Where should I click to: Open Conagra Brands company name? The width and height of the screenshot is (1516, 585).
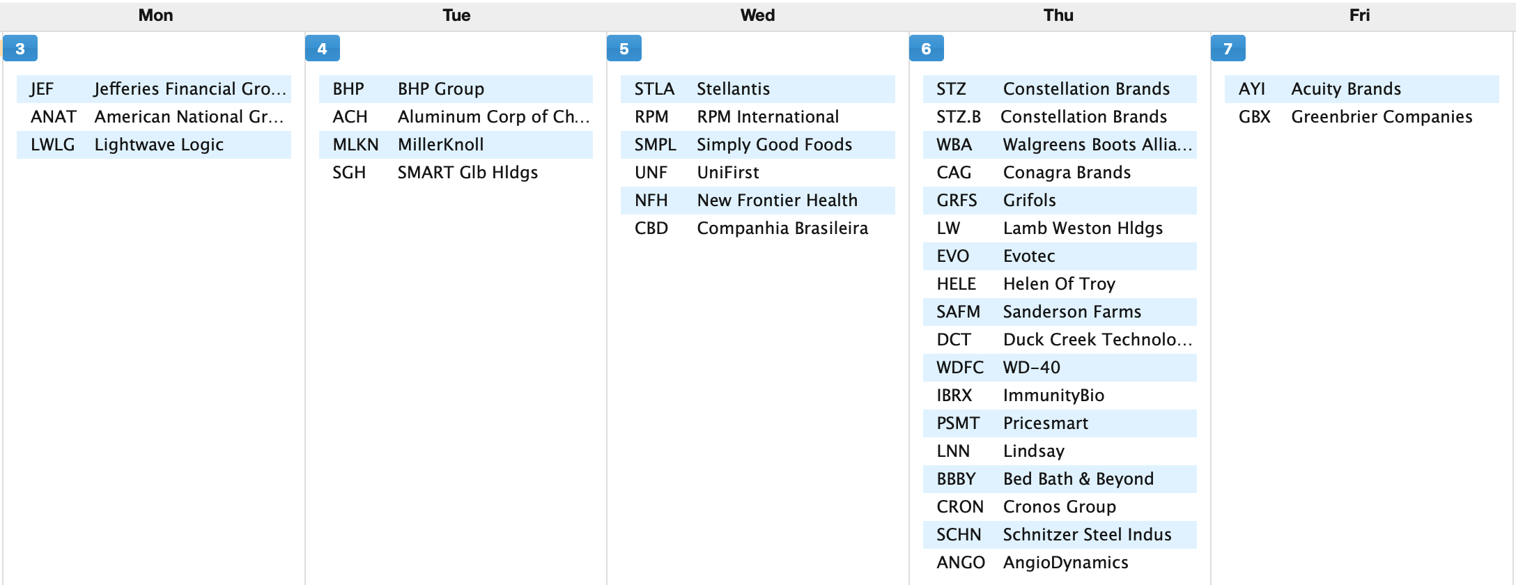(1067, 173)
